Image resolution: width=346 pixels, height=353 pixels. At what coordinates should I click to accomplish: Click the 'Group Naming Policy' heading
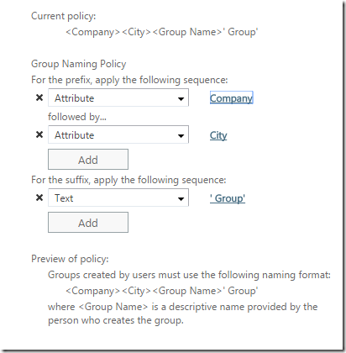point(79,64)
